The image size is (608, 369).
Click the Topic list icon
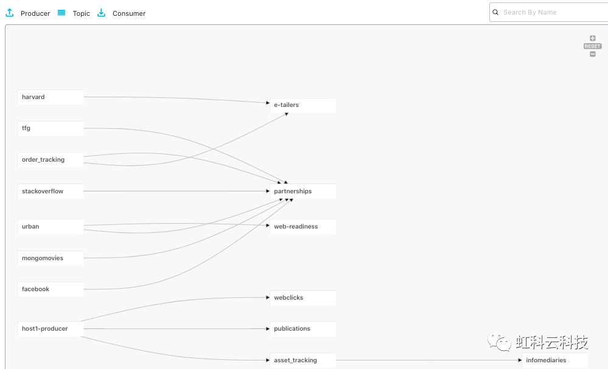coord(61,13)
